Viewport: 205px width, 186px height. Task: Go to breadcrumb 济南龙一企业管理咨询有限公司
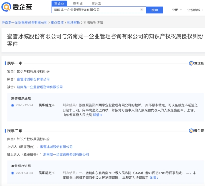pyautogui.click(x=24, y=23)
